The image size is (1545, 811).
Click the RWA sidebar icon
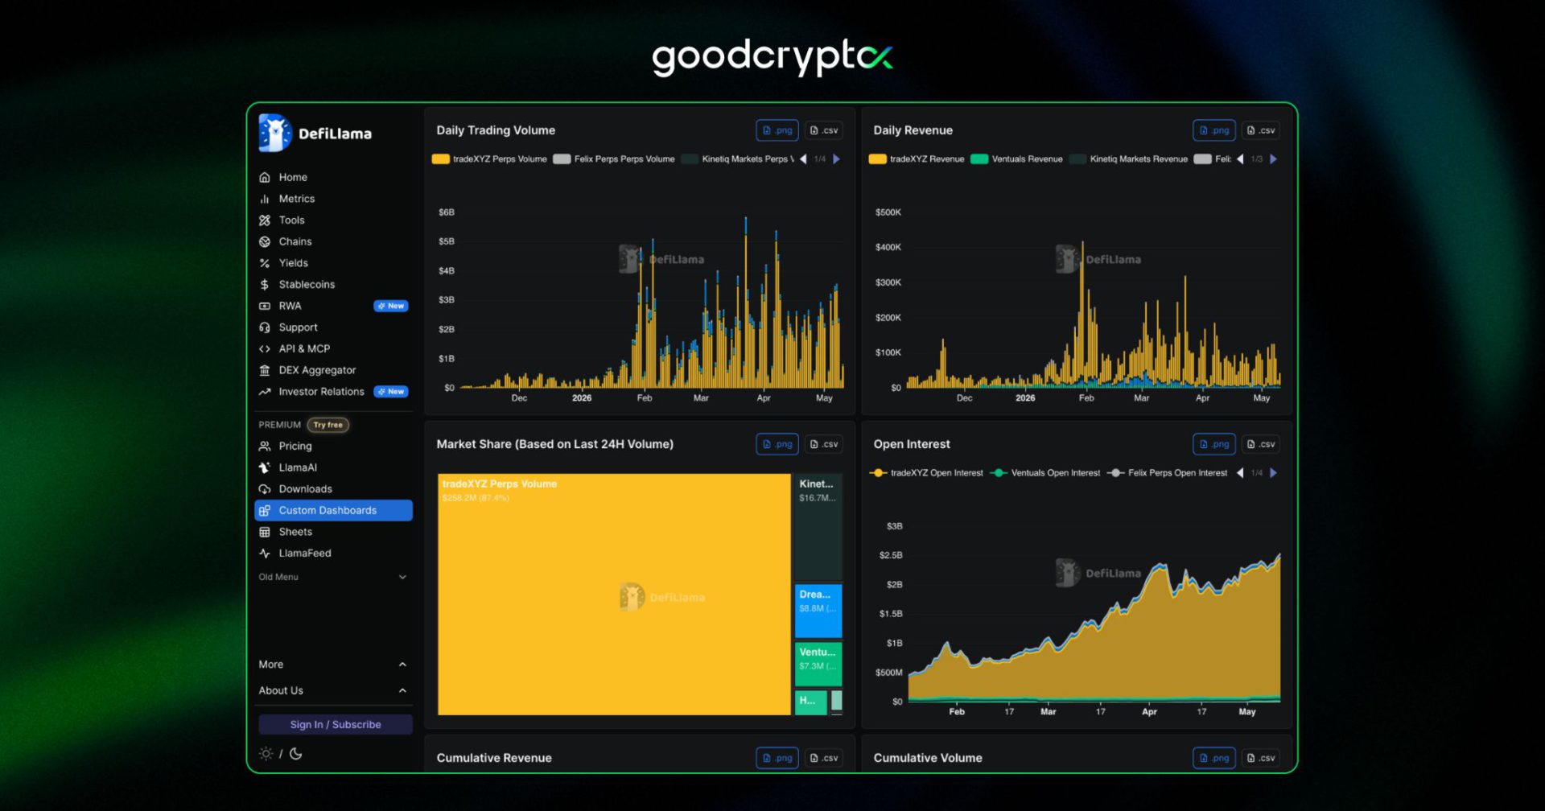point(265,306)
